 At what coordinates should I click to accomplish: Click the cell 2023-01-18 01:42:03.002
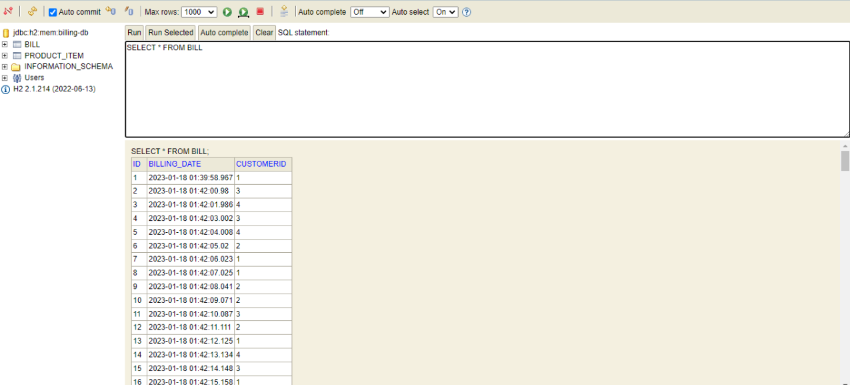click(191, 219)
